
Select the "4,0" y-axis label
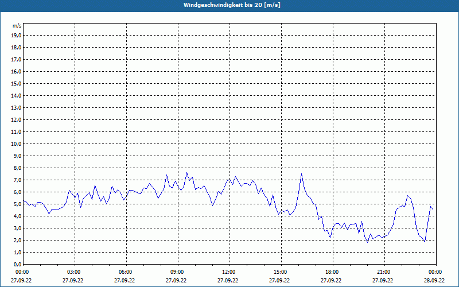click(x=18, y=216)
